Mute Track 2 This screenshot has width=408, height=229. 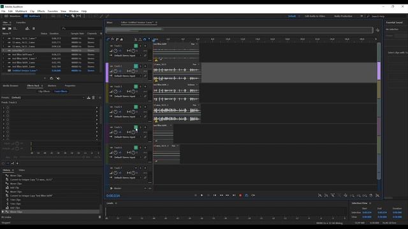point(136,66)
